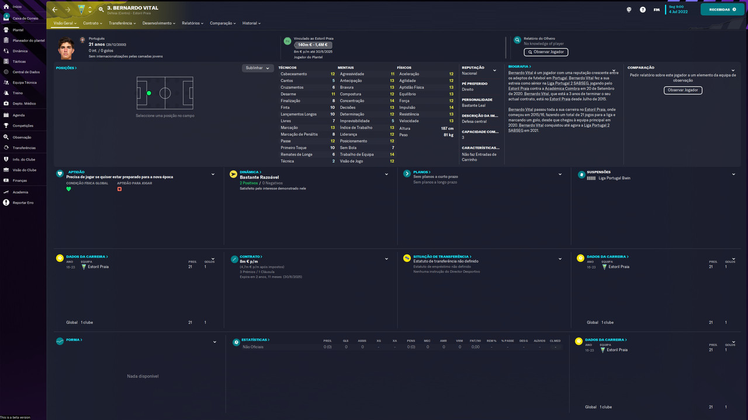Click the Visão do Clube icon
This screenshot has width=748, height=420.
coord(6,170)
